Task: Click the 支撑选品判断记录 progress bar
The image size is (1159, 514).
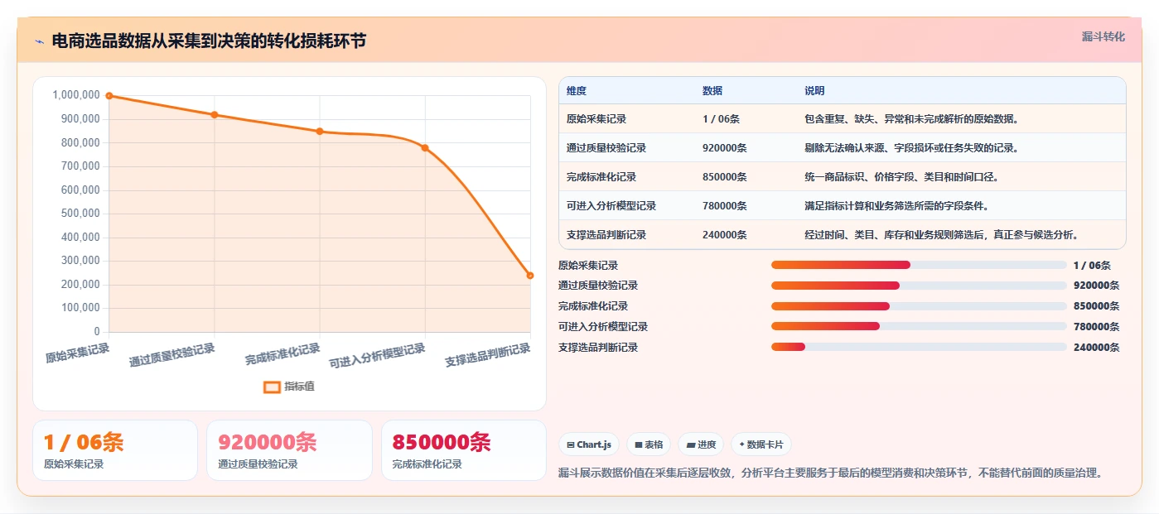Action: [x=919, y=348]
